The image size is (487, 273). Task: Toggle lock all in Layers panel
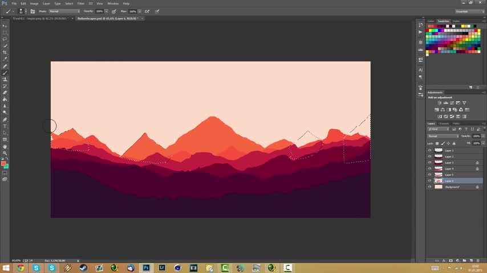coord(454,143)
